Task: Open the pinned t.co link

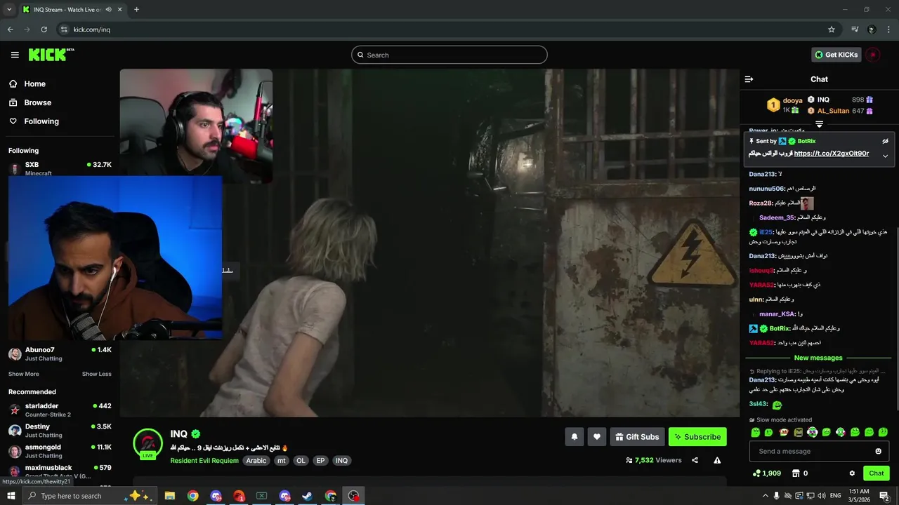Action: point(831,154)
